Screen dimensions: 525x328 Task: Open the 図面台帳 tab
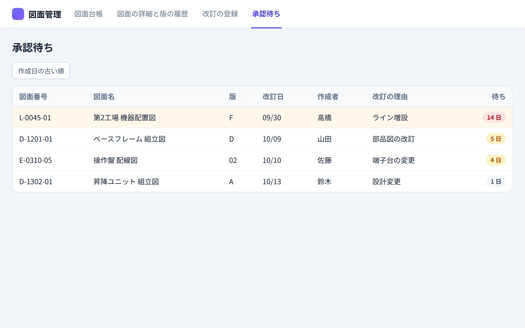pos(89,14)
